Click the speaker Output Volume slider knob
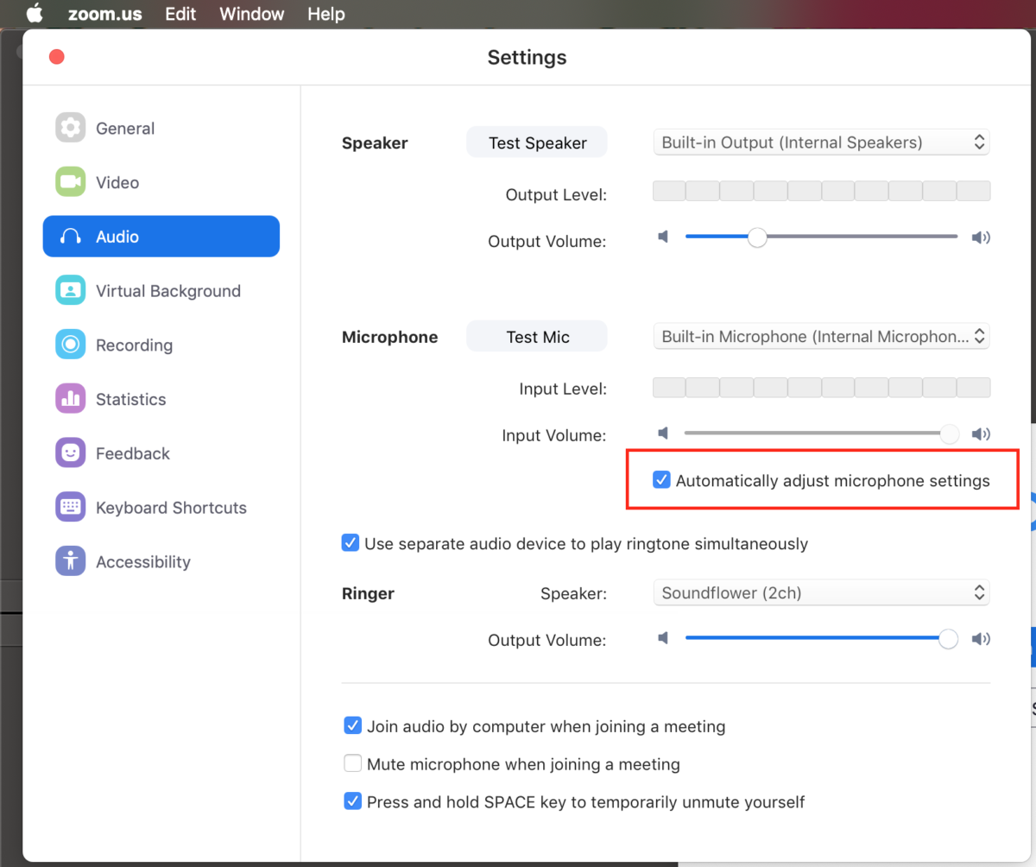Image resolution: width=1036 pixels, height=867 pixels. (757, 237)
